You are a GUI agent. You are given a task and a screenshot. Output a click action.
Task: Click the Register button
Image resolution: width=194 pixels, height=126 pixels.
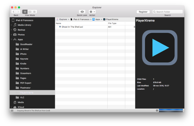click(143, 12)
